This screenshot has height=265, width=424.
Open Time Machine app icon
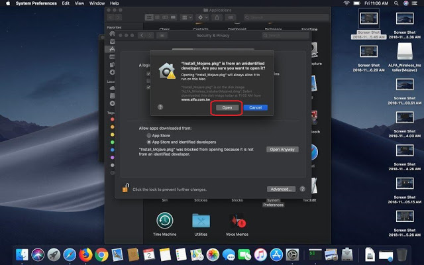165,221
